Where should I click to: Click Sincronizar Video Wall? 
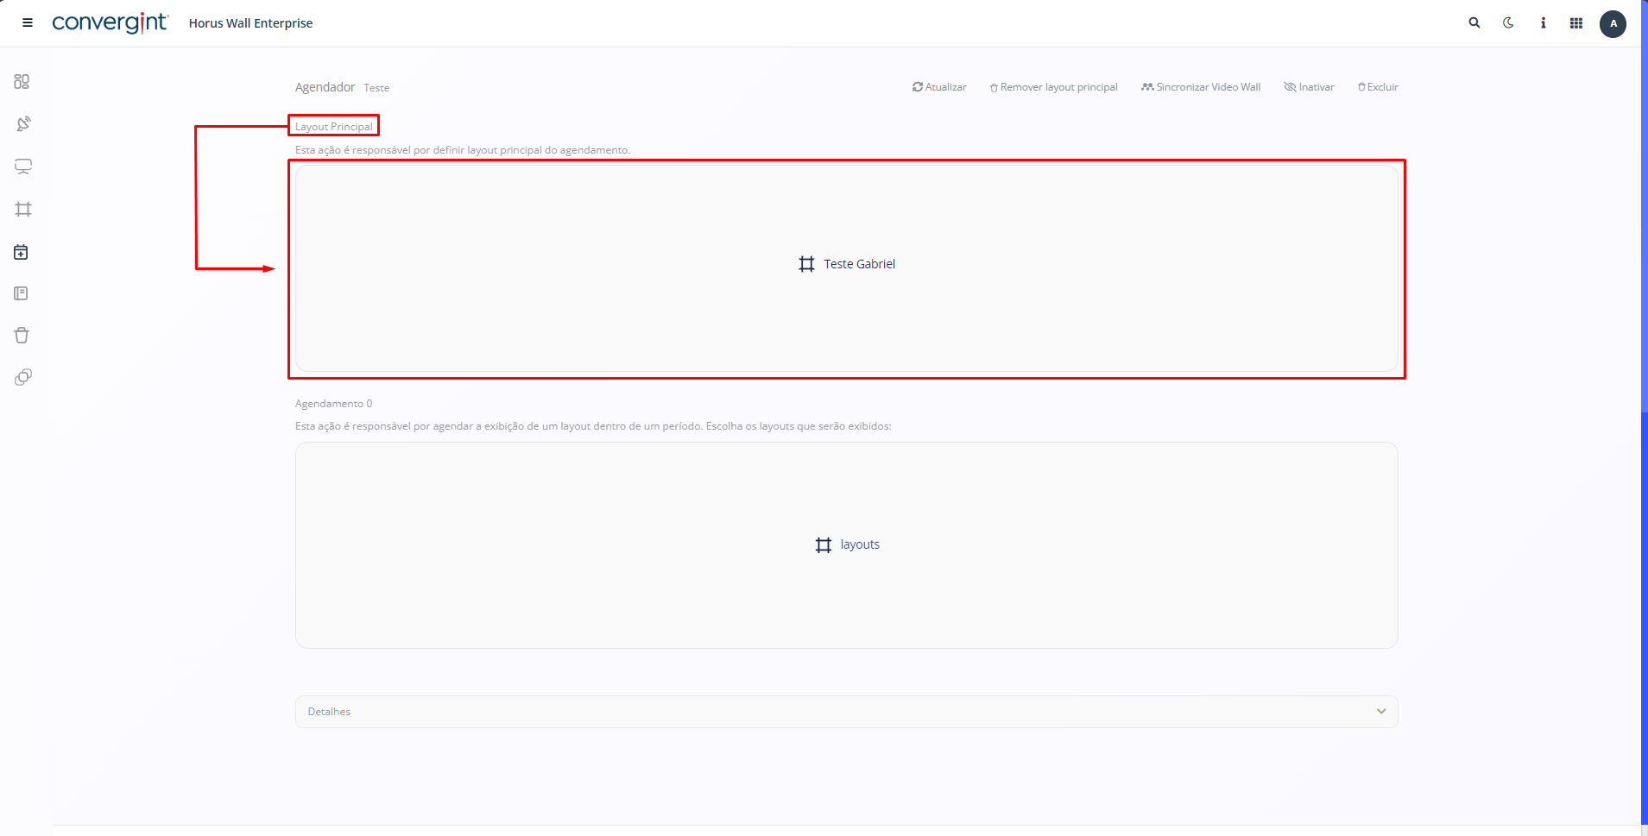[x=1201, y=87]
